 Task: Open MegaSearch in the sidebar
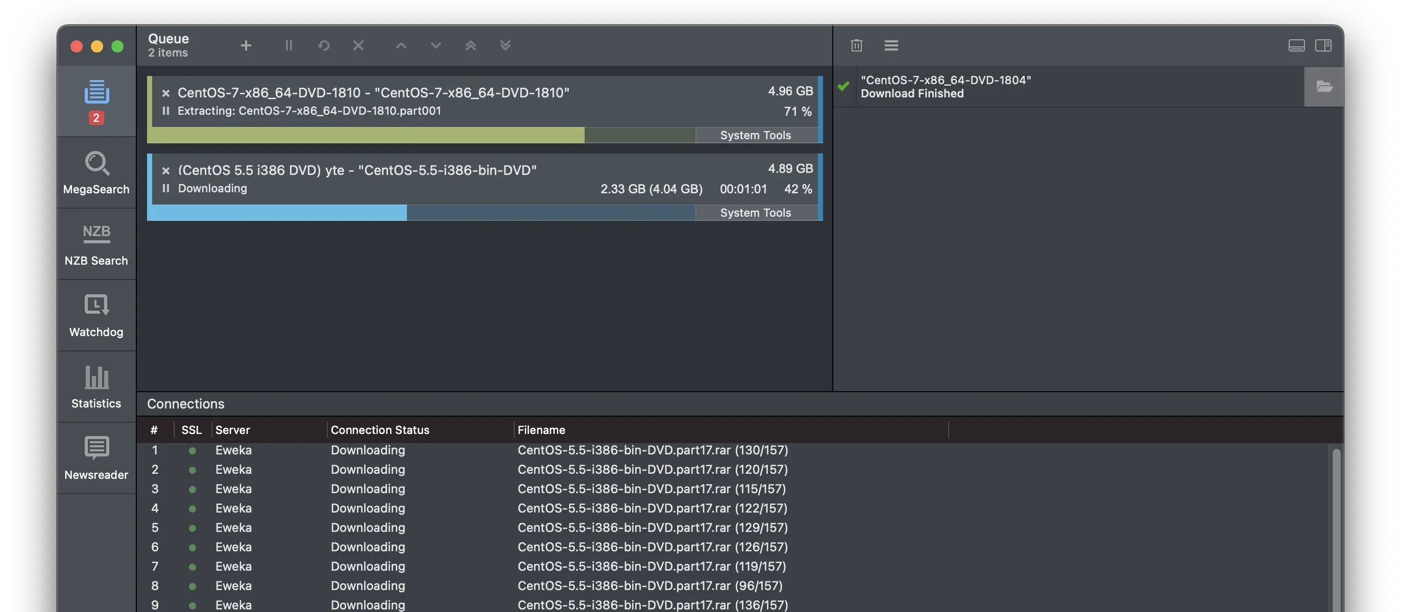click(x=96, y=173)
